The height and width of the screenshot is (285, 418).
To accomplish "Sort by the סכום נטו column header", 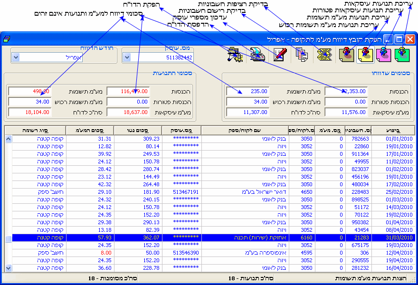I will pos(138,130).
